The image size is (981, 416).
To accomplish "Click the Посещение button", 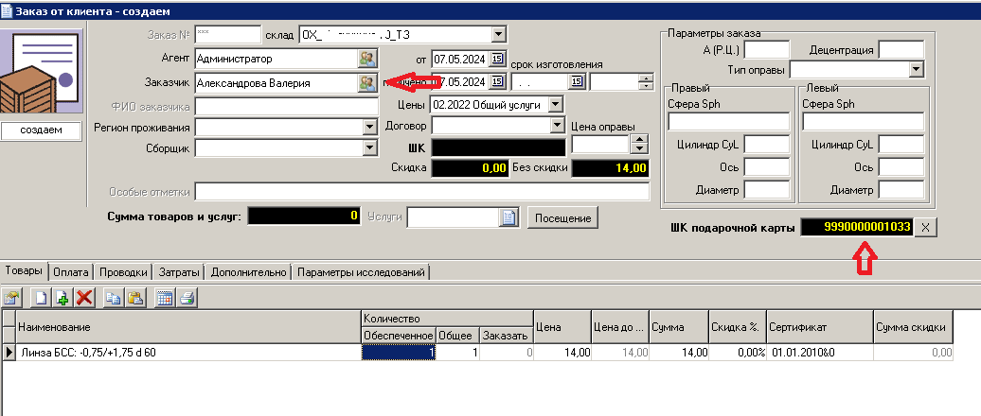I will click(563, 217).
